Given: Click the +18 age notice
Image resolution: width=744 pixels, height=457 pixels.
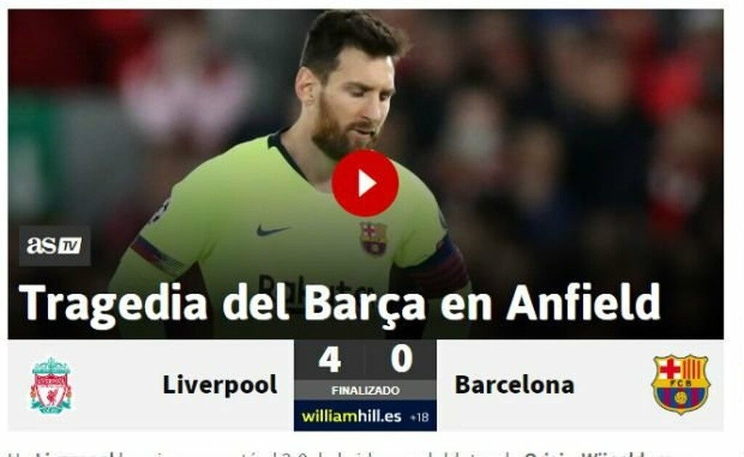Looking at the screenshot, I should click(419, 417).
